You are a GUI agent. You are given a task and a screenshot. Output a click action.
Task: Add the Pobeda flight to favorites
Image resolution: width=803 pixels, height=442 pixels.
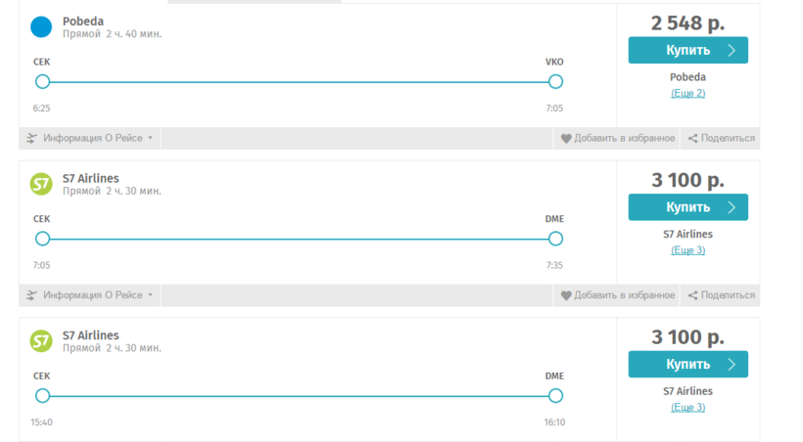coord(624,139)
